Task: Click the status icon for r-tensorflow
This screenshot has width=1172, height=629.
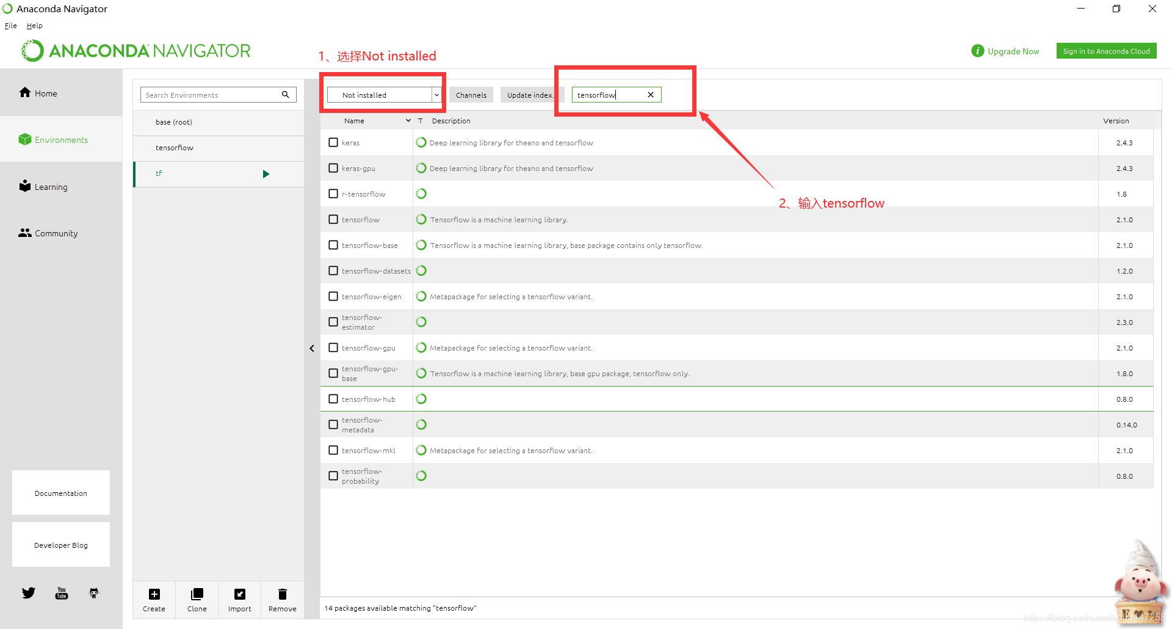Action: (x=421, y=194)
